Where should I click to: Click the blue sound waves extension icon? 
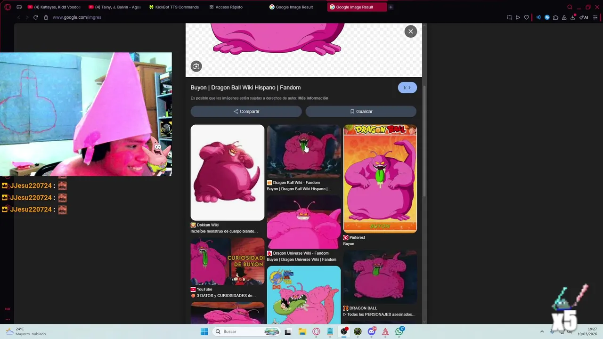(x=538, y=17)
